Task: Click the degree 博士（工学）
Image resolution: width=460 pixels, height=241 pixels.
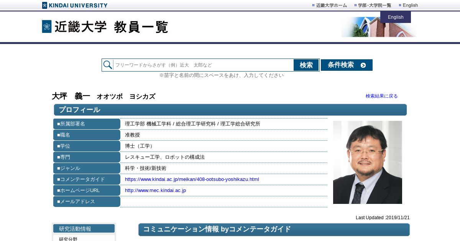Action: click(x=140, y=146)
